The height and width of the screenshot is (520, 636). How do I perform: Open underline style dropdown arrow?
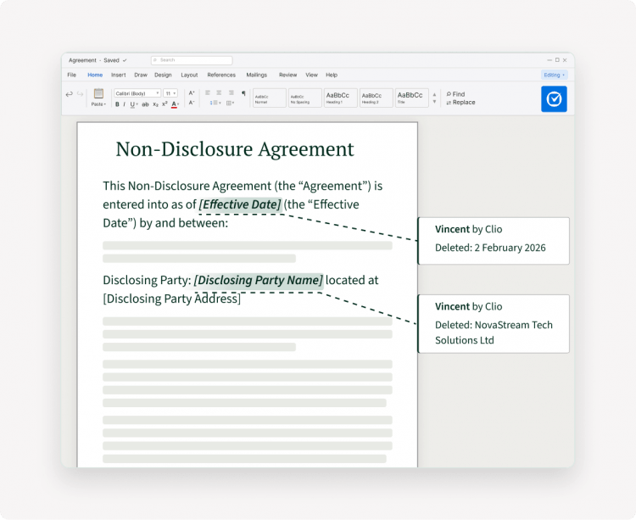(137, 104)
